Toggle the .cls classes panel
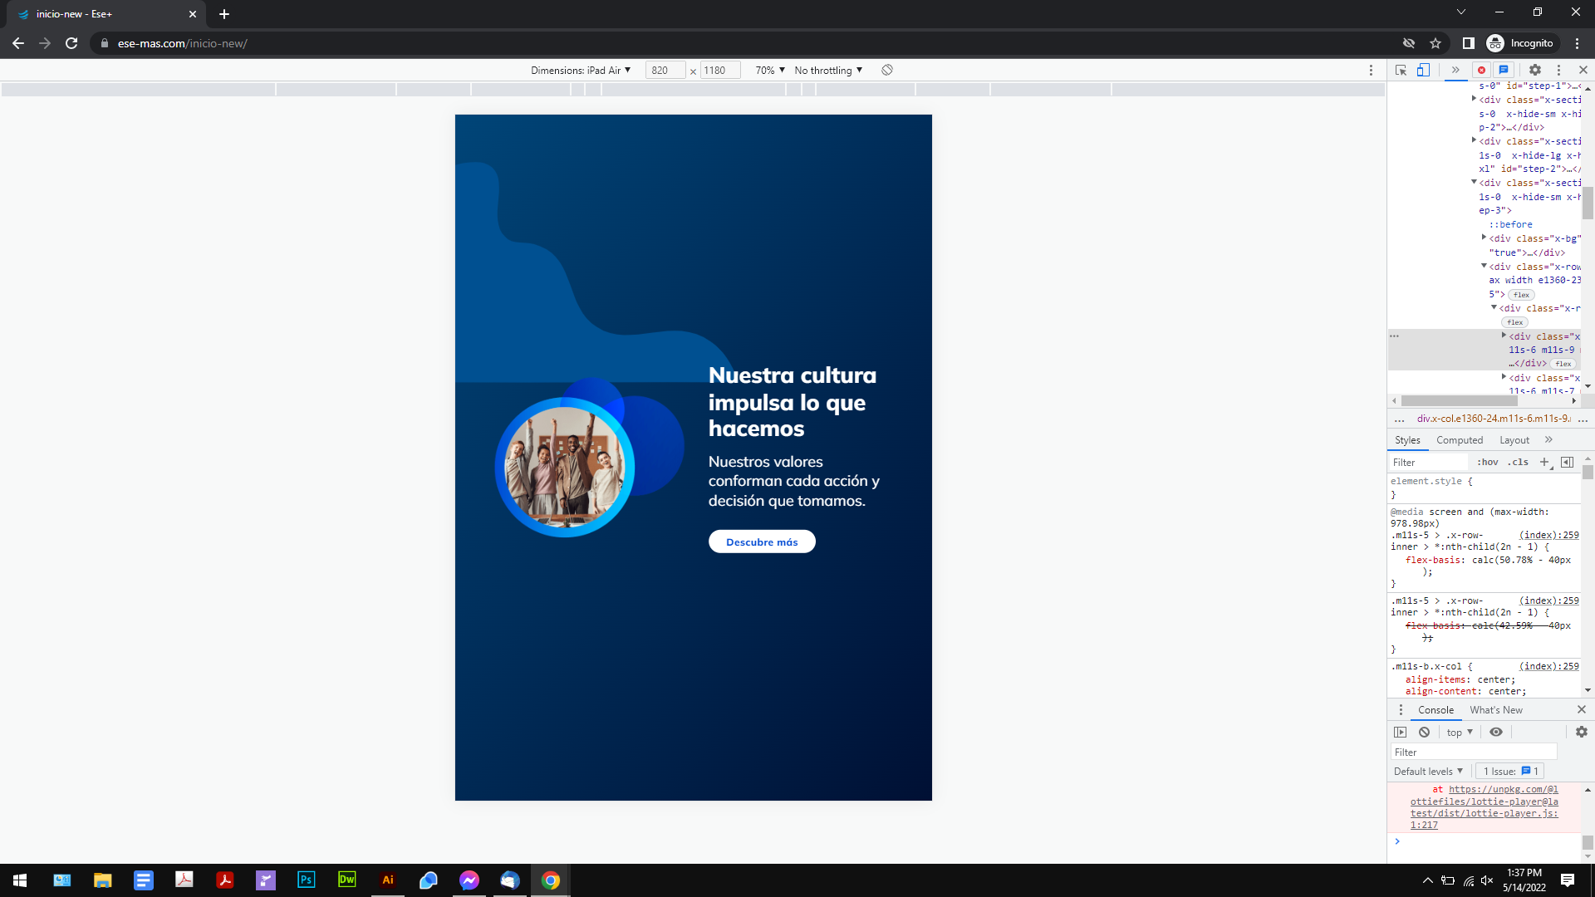This screenshot has width=1595, height=897. (x=1518, y=462)
